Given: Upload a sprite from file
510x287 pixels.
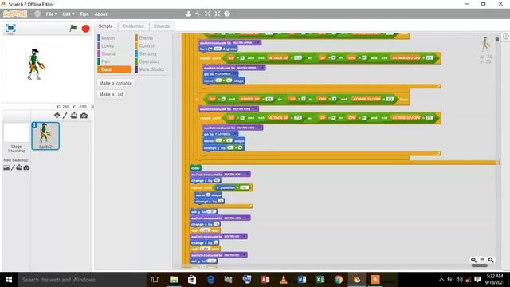Looking at the screenshot, I should coord(74,115).
